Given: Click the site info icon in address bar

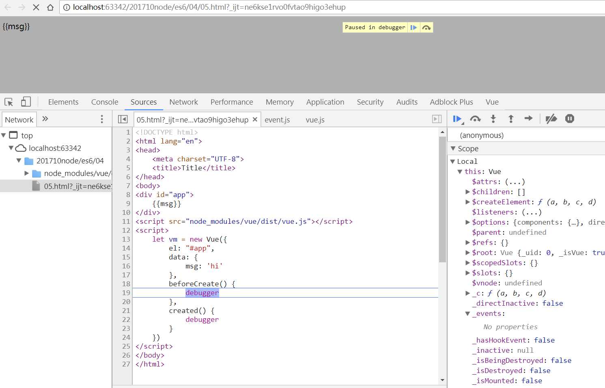Looking at the screenshot, I should pyautogui.click(x=67, y=7).
